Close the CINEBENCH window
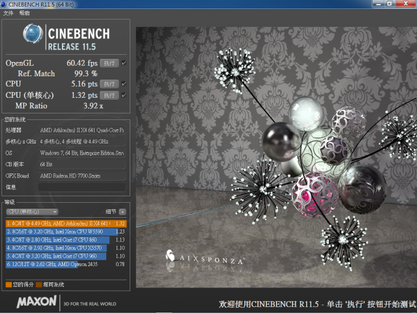 pyautogui.click(x=406, y=4)
